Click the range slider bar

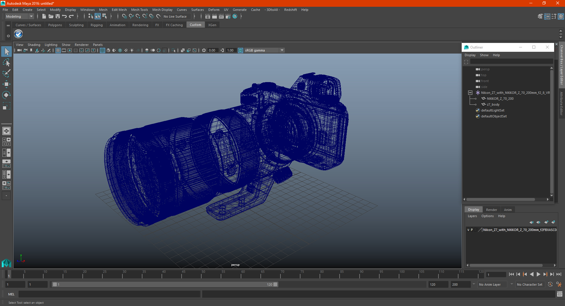click(x=165, y=285)
